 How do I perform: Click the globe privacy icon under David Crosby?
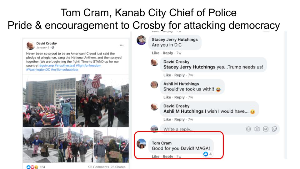53,48
